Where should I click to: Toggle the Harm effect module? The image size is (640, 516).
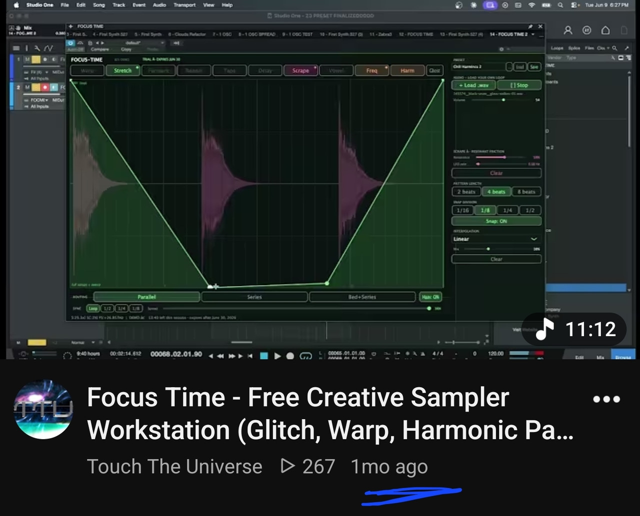pos(407,70)
